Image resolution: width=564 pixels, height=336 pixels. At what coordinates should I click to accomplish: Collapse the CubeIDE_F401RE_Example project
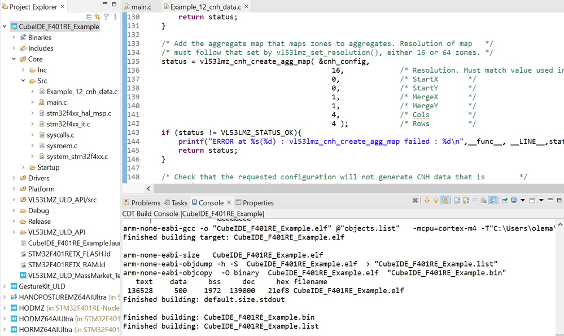click(5, 26)
